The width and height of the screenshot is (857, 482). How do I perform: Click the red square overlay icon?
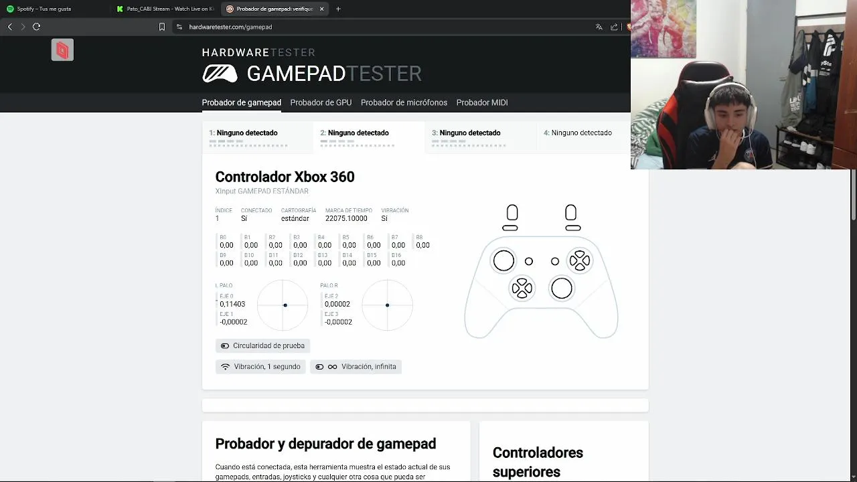[x=62, y=50]
